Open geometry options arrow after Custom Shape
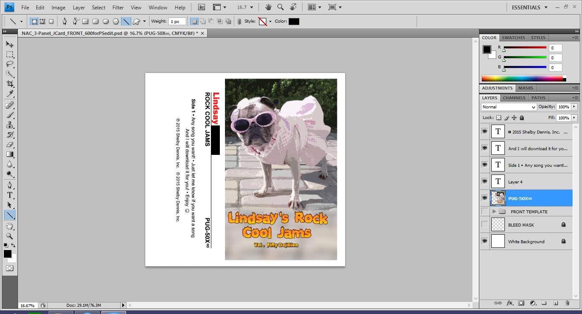This screenshot has width=582, height=314. 144,21
